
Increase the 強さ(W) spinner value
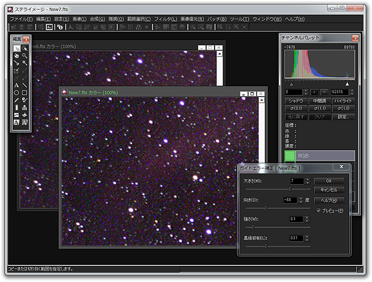(x=306, y=217)
